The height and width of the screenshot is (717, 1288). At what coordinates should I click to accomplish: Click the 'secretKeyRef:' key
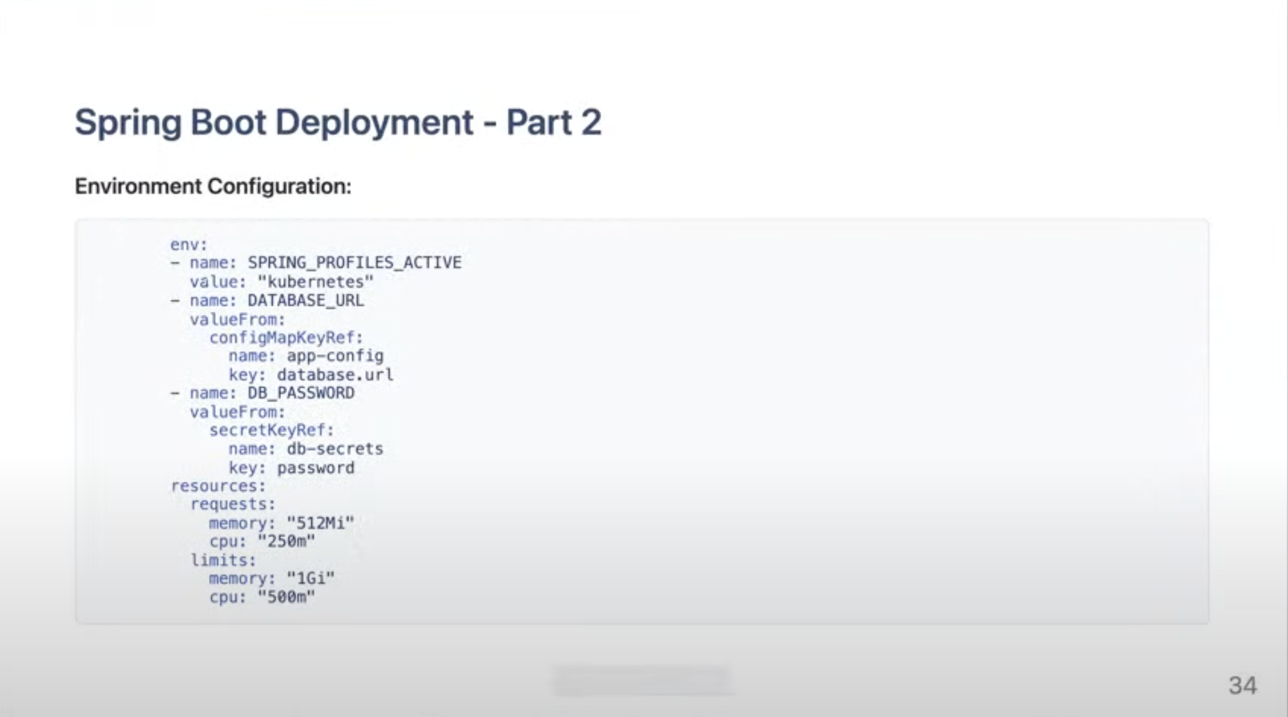click(x=271, y=430)
